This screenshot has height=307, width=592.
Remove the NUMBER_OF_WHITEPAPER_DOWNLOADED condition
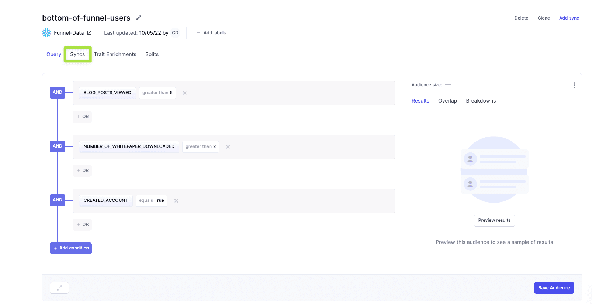(x=228, y=147)
